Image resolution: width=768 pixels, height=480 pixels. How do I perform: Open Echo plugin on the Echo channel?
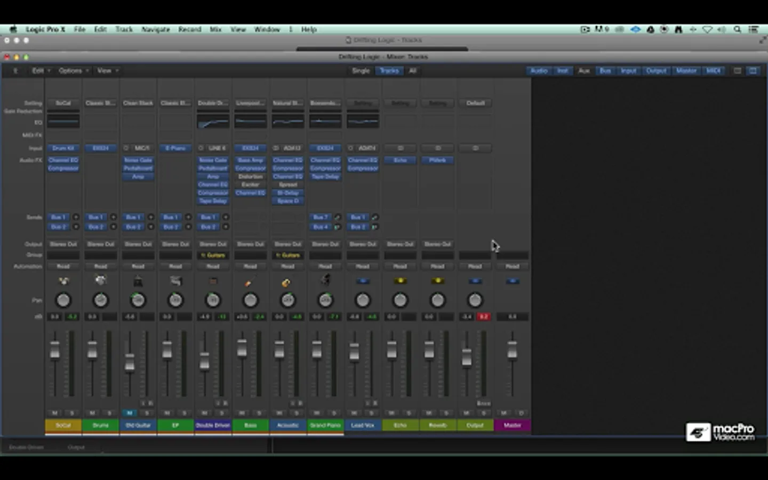click(x=400, y=160)
